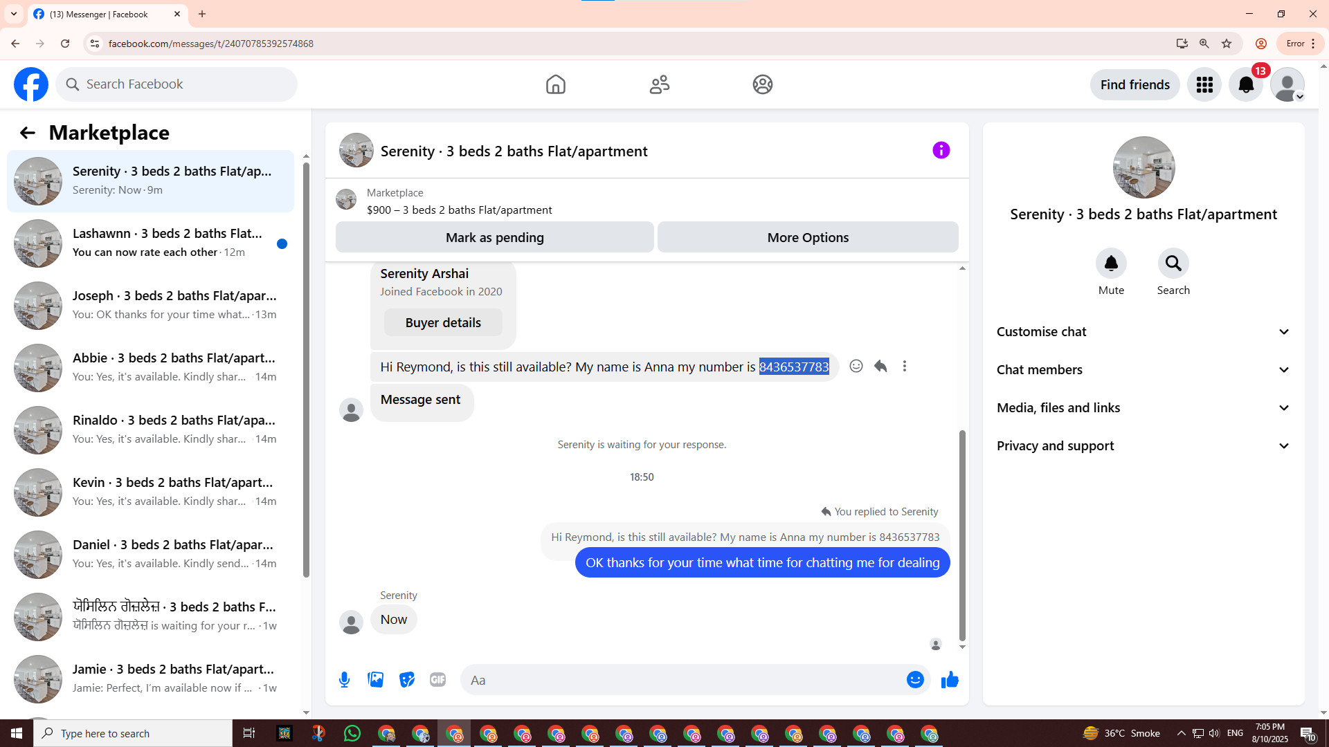Click Mark as pending button
The image size is (1329, 747).
point(494,237)
